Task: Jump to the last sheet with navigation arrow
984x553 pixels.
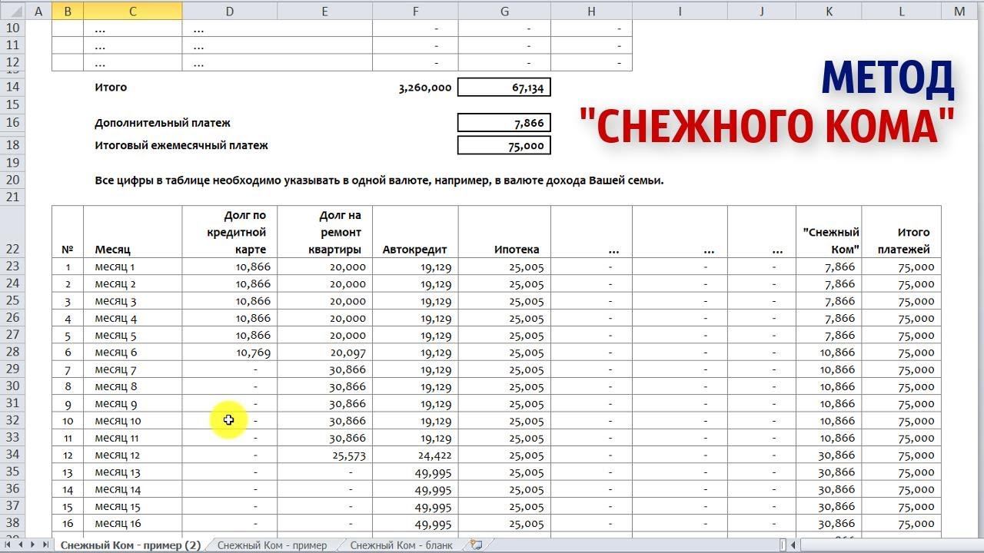Action: pos(46,545)
